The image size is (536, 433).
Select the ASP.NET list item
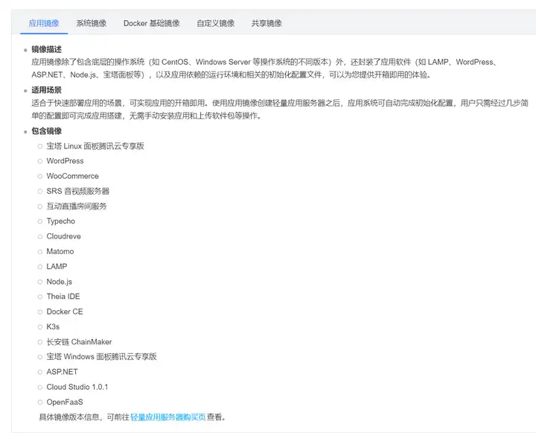coord(63,372)
